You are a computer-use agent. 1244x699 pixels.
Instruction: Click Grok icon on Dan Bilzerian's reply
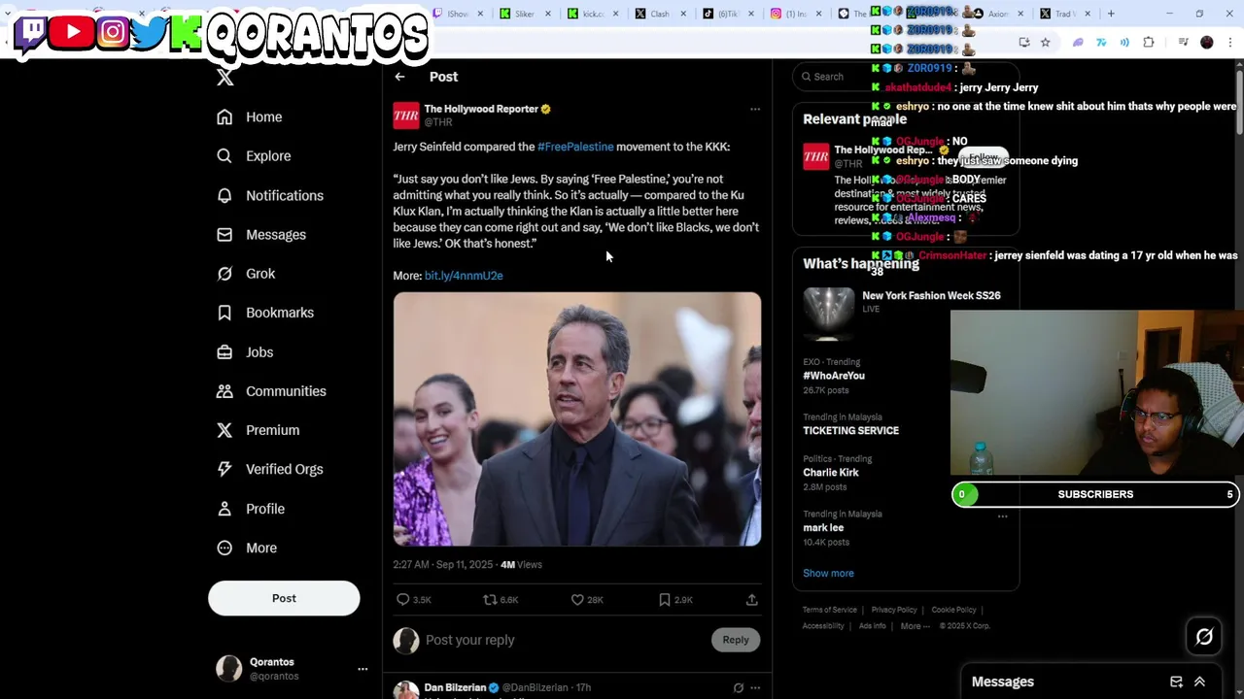point(739,688)
